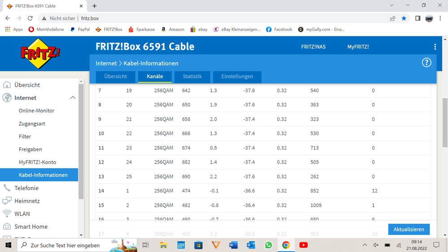Open WhatsApp from taskbar
This screenshot has width=448, height=252.
coord(268,245)
